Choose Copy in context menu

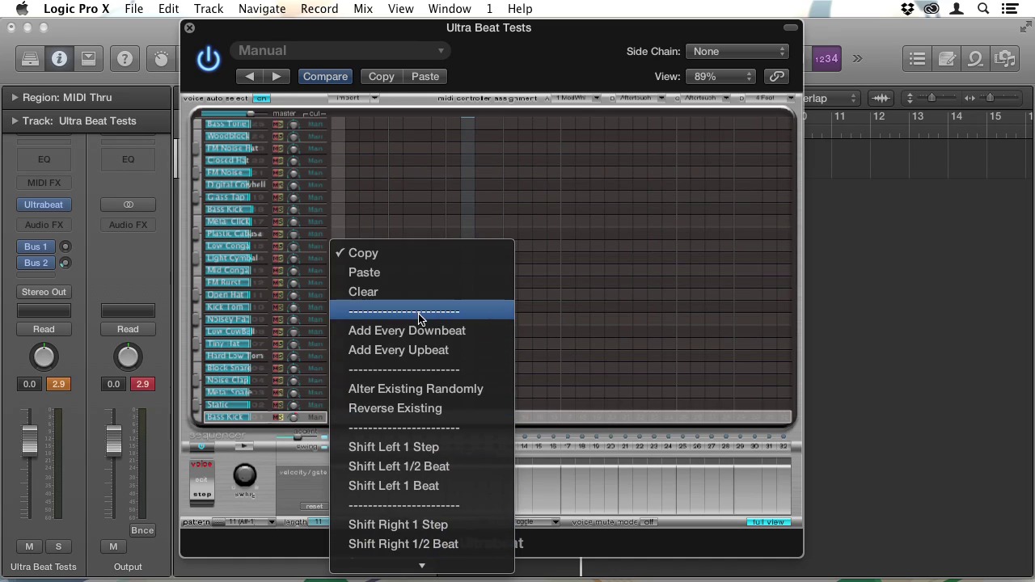[421, 253]
